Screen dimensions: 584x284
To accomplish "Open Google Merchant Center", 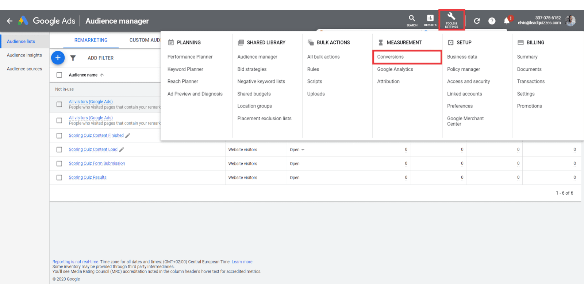I will tap(465, 121).
